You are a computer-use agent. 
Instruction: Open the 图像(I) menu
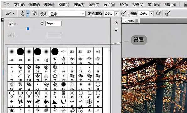pos(49,5)
